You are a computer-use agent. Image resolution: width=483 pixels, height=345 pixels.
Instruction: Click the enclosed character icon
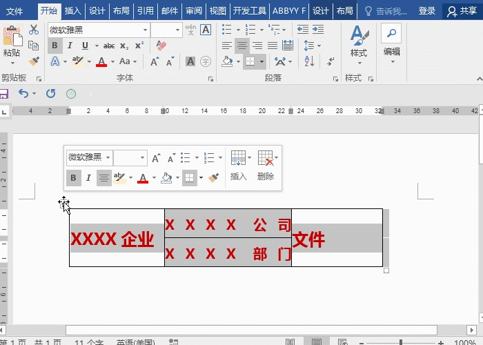point(206,61)
